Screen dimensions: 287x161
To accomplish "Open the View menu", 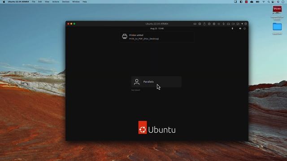I will pyautogui.click(x=47, y=2).
